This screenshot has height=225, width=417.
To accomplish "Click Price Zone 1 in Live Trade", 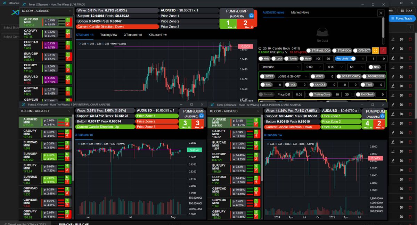I will point(189,16).
